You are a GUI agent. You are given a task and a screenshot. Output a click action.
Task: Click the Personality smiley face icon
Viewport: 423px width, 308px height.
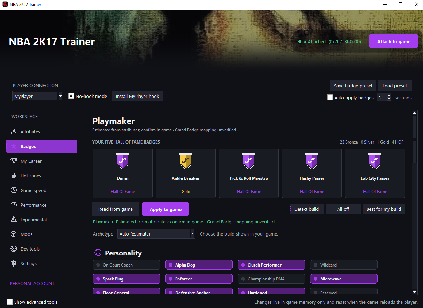[98, 252]
